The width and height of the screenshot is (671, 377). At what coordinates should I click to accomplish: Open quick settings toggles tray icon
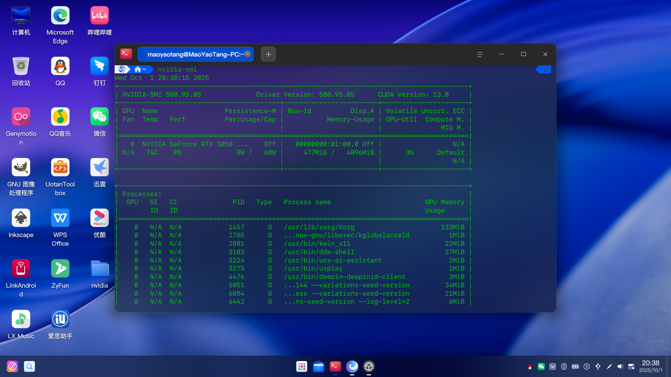631,367
